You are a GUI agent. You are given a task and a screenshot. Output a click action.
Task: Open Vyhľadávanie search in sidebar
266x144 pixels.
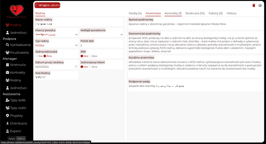tap(18, 44)
